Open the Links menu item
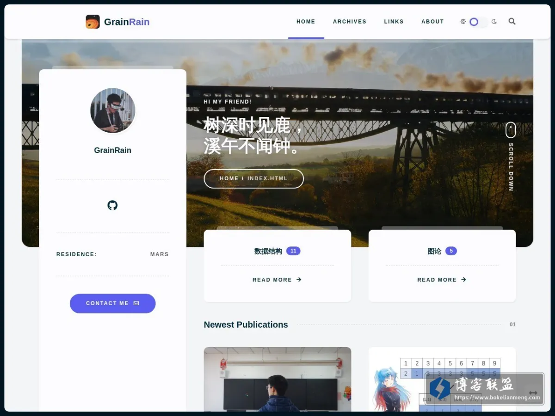This screenshot has height=416, width=555. click(394, 22)
